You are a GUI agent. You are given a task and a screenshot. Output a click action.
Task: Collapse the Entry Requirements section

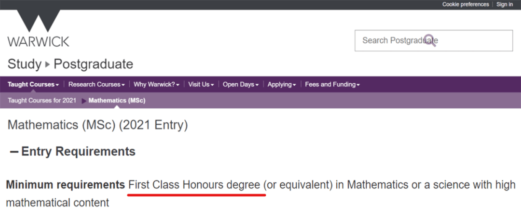14,152
